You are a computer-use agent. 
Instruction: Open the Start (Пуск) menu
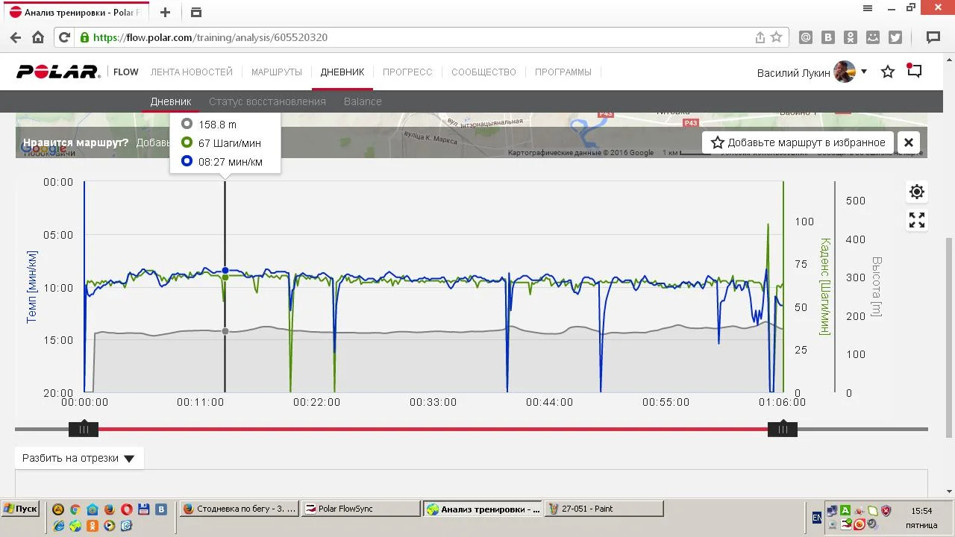coord(20,509)
